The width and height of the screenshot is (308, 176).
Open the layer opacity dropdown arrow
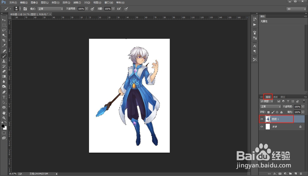click(x=303, y=107)
